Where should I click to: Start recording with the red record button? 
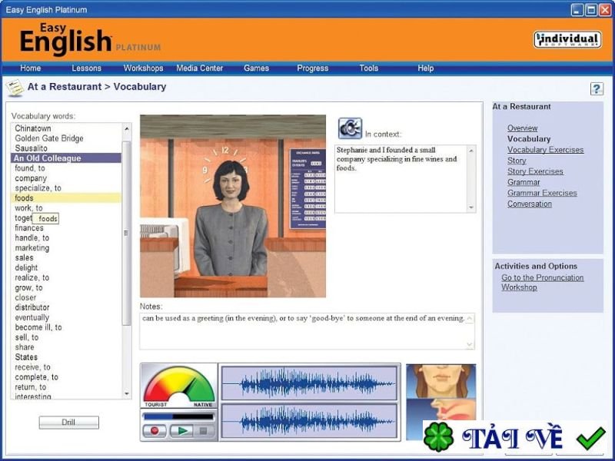pos(155,431)
